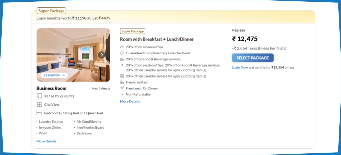This screenshot has width=341, height=155.
Task: Click the Super Package tag above room title
Action: coord(133,31)
